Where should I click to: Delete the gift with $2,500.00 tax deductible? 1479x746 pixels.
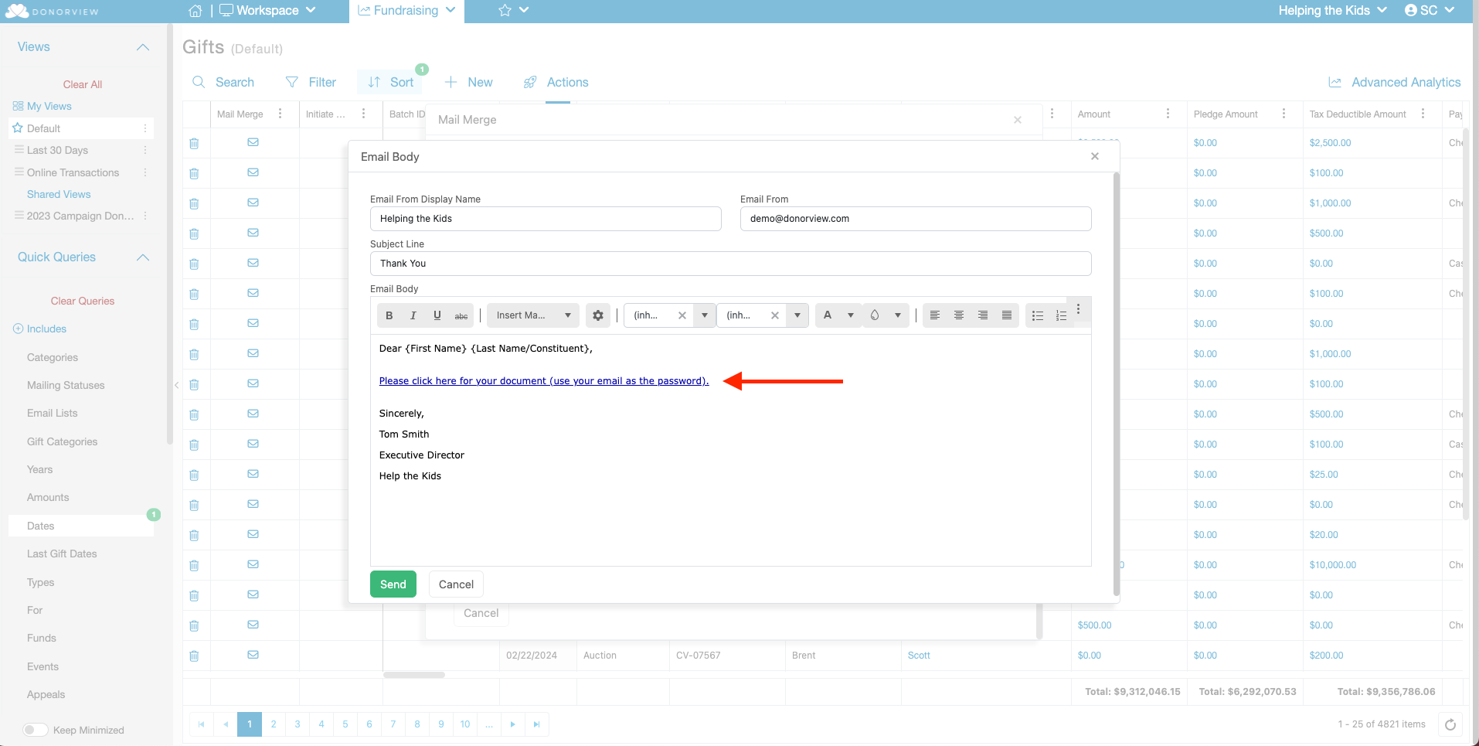tap(194, 143)
